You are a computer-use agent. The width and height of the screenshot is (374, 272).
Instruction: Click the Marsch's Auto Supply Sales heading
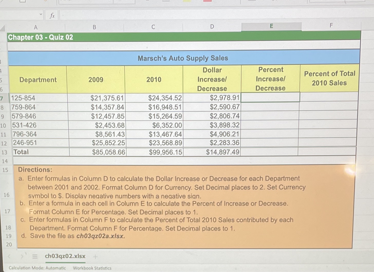pyautogui.click(x=183, y=58)
